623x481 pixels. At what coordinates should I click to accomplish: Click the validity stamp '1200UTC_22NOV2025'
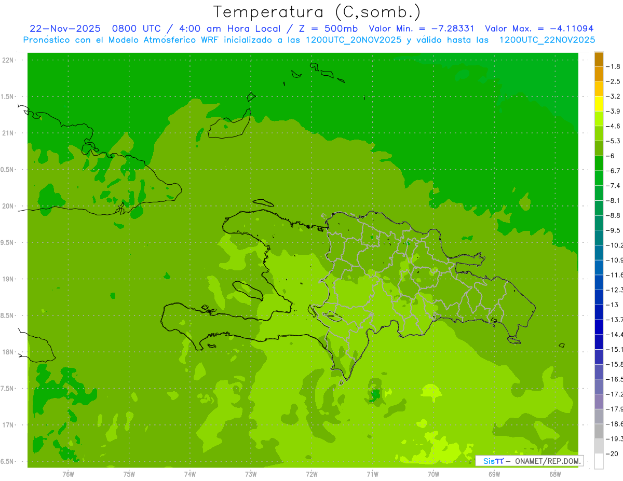[x=547, y=40]
